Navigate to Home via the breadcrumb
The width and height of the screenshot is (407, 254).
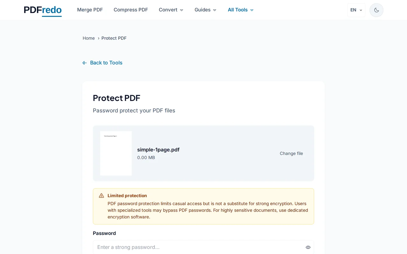[88, 38]
